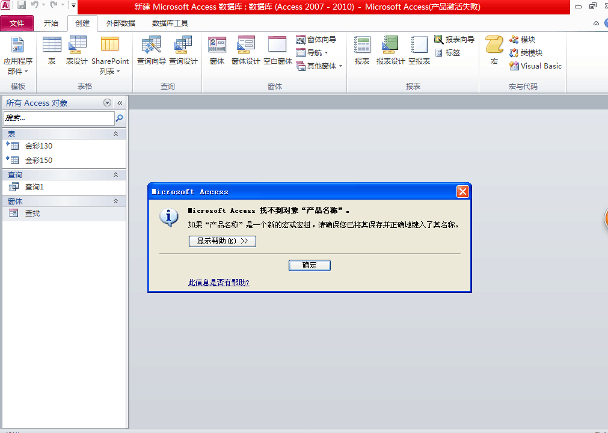Screen dimensions: 608x433
Task: Close the Microsoft Access error dialog
Action: point(462,191)
